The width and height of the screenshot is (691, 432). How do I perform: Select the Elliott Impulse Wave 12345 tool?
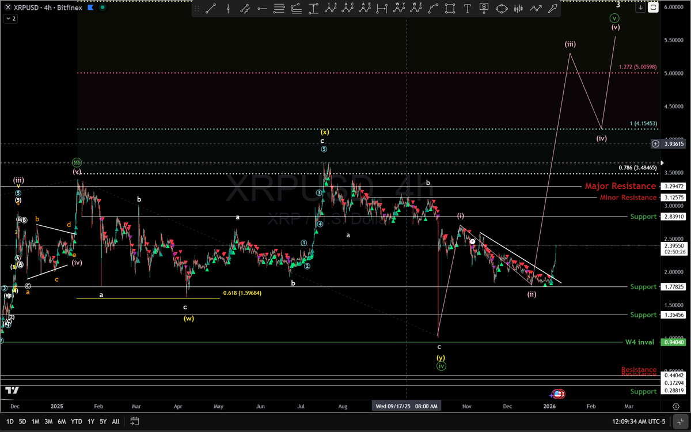click(x=331, y=9)
